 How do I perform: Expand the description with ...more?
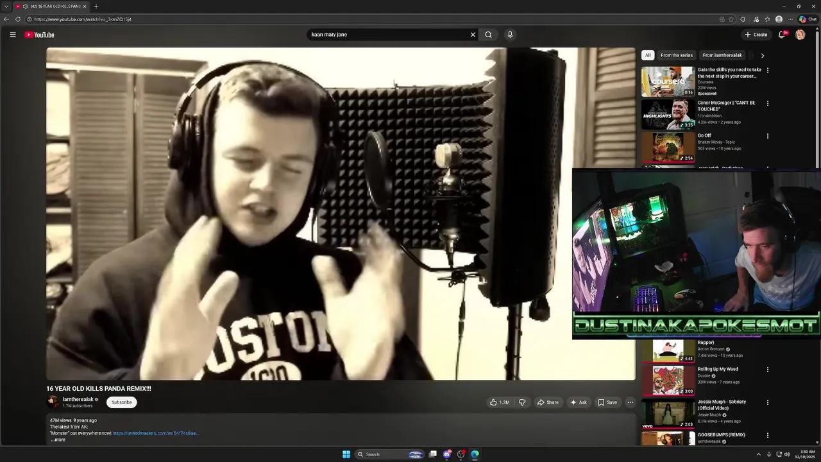pyautogui.click(x=58, y=440)
